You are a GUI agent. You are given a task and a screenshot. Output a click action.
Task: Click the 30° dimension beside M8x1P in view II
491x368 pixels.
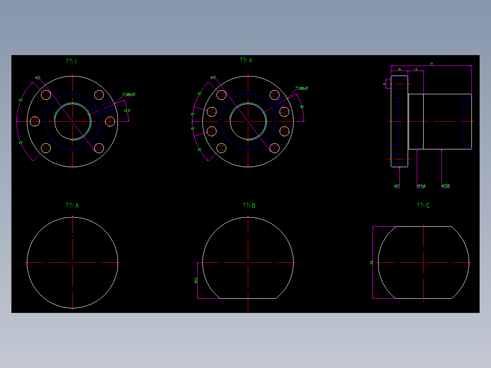302,107
